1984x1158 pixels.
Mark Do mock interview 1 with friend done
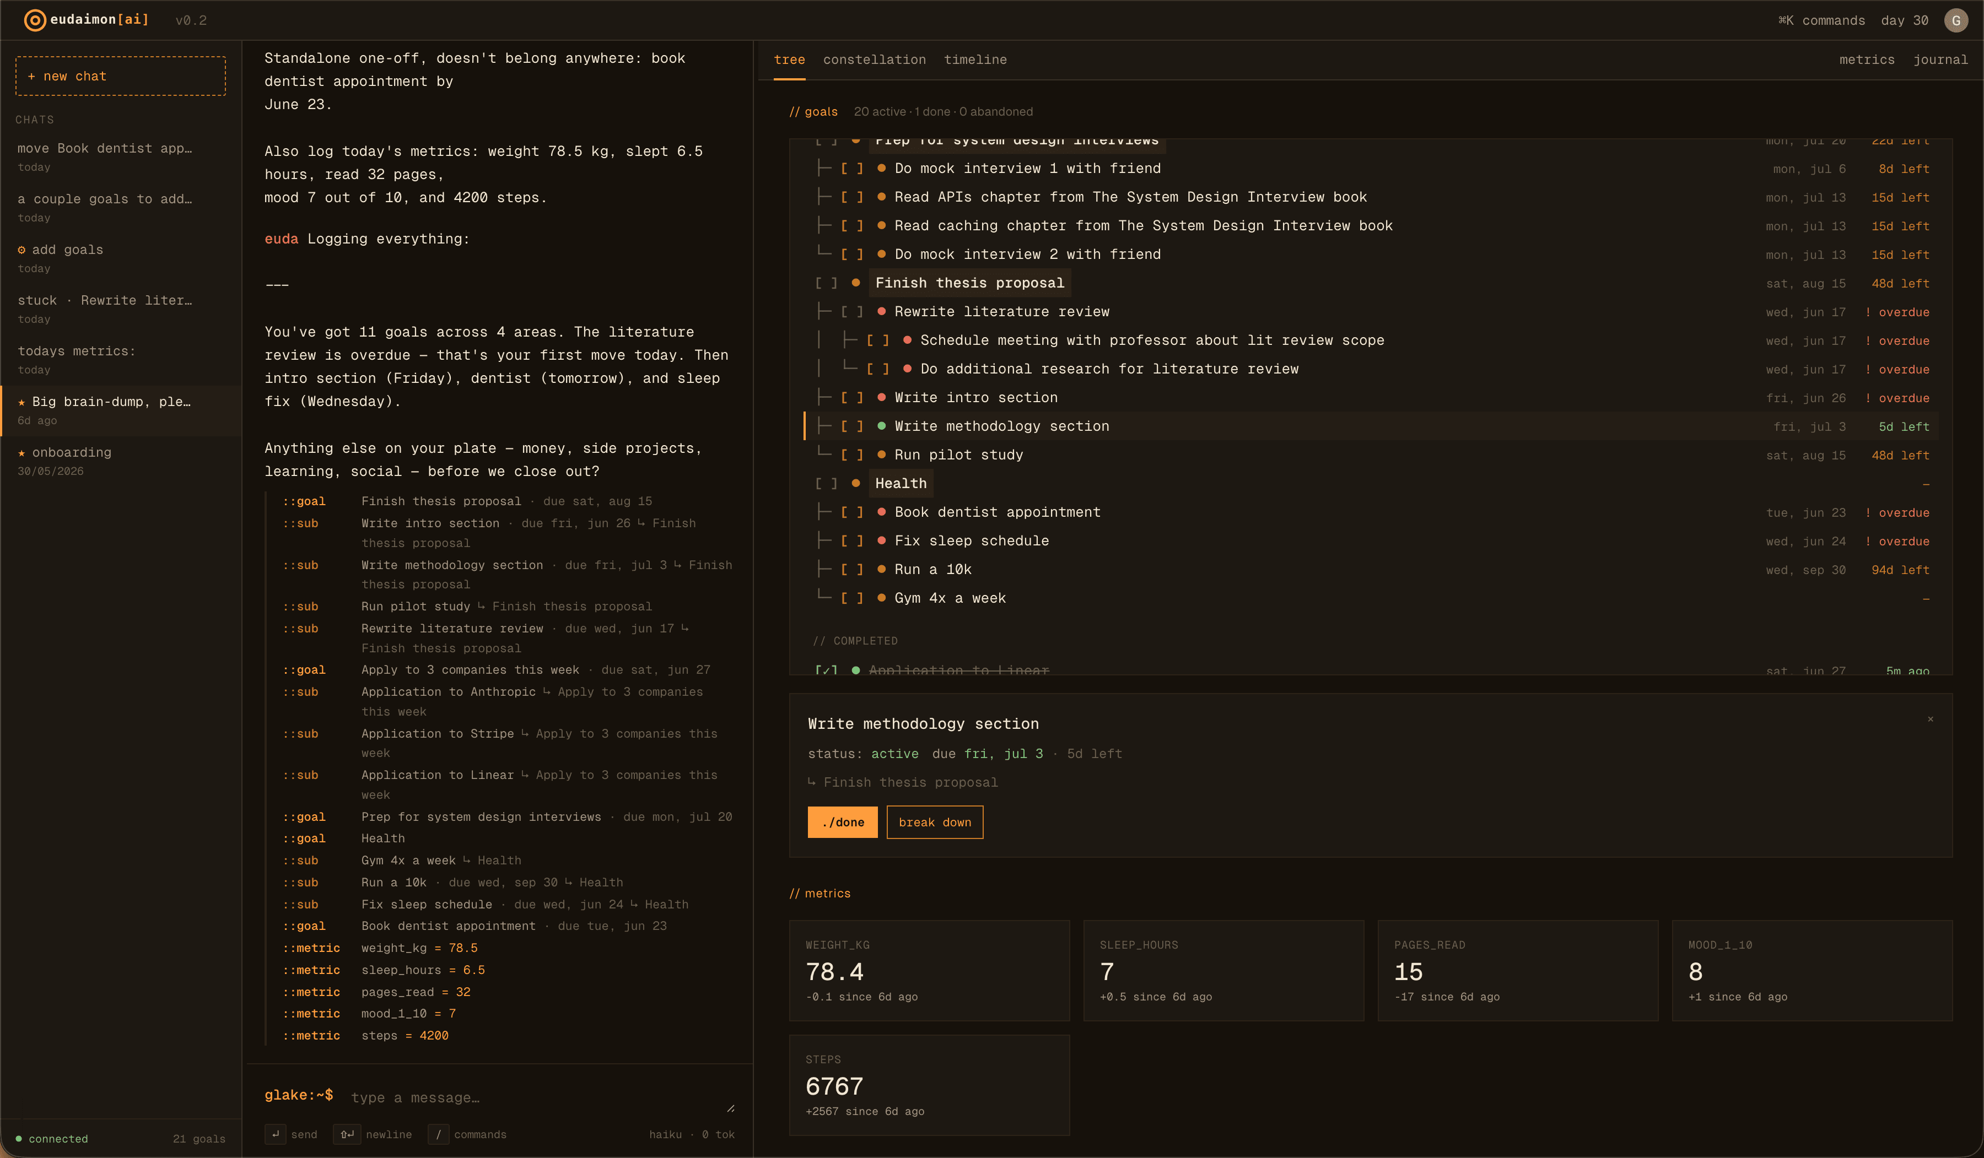click(852, 169)
